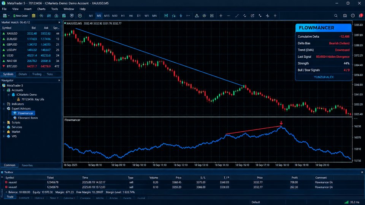Open the Tools menu
The width and height of the screenshot is (365, 205).
click(x=54, y=9)
